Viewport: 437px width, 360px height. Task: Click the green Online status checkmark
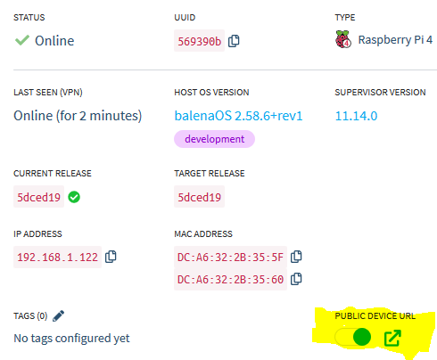tap(22, 40)
